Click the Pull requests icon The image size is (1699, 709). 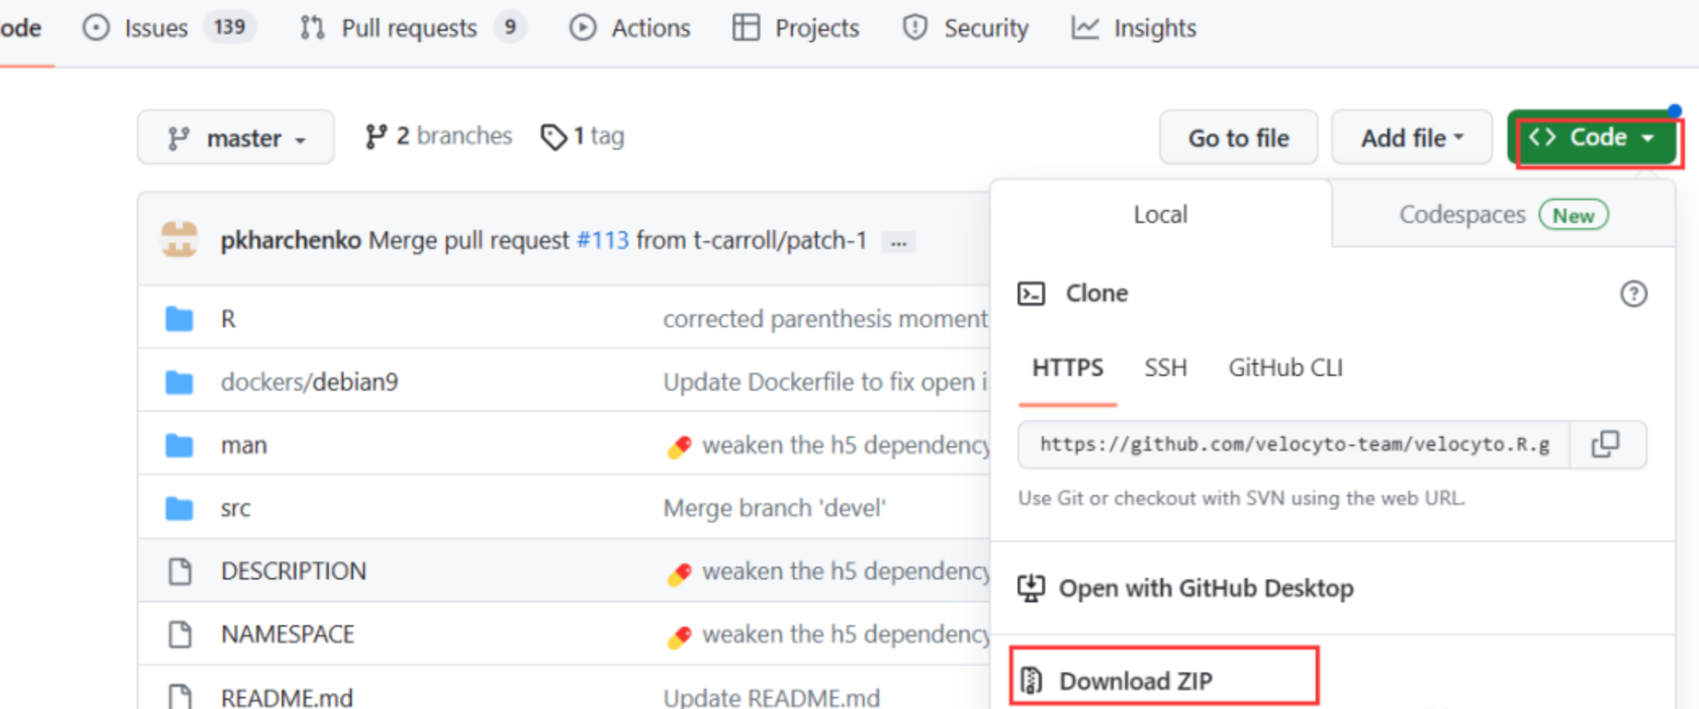click(x=312, y=28)
